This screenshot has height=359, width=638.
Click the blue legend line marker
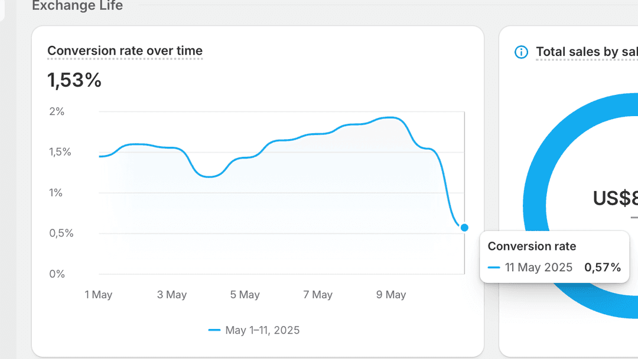216,330
